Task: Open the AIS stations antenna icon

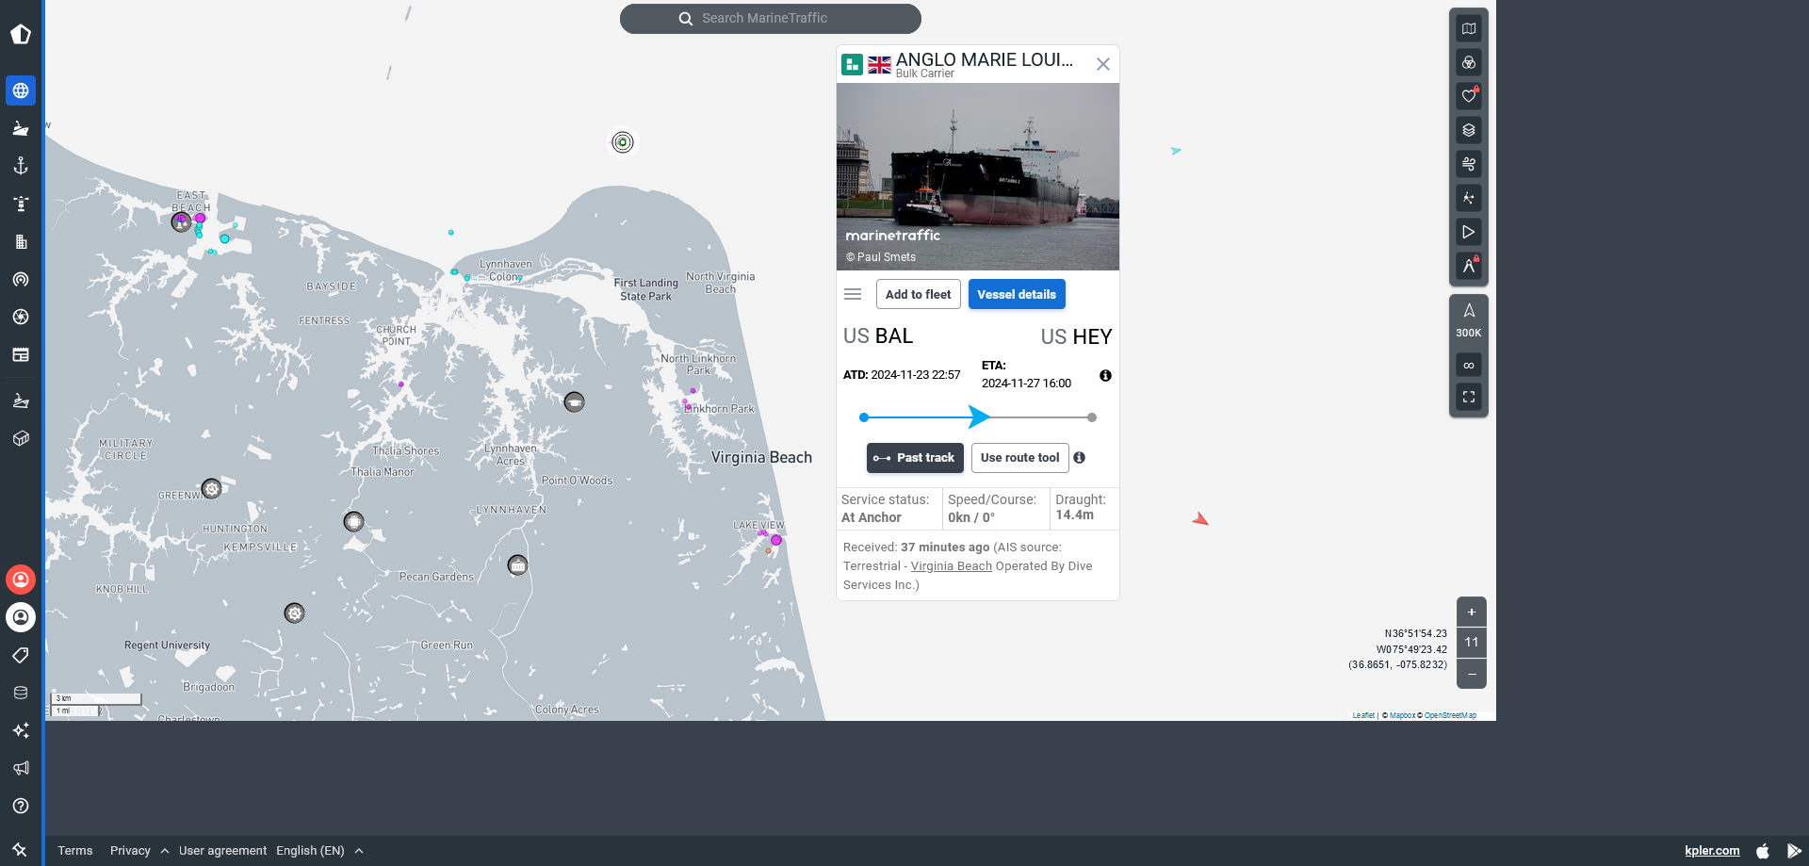Action: click(21, 279)
